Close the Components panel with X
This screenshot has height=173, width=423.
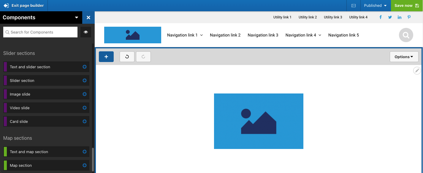pyautogui.click(x=88, y=18)
